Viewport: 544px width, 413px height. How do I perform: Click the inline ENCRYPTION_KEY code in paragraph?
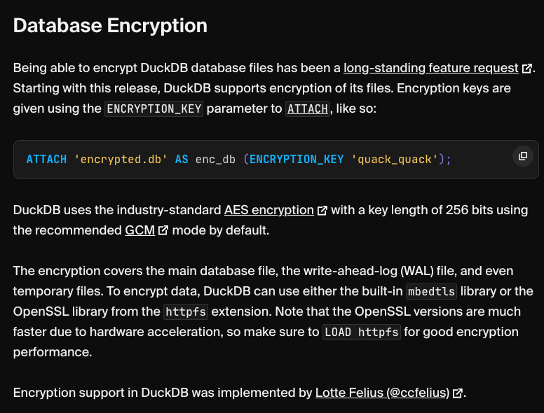tap(154, 109)
